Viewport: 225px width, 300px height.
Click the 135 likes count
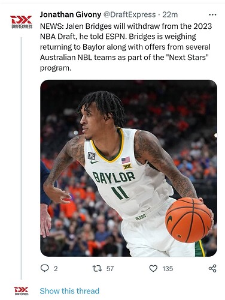(168, 269)
